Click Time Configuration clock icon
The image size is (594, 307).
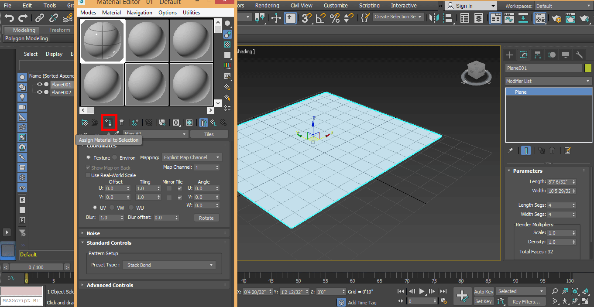click(444, 301)
